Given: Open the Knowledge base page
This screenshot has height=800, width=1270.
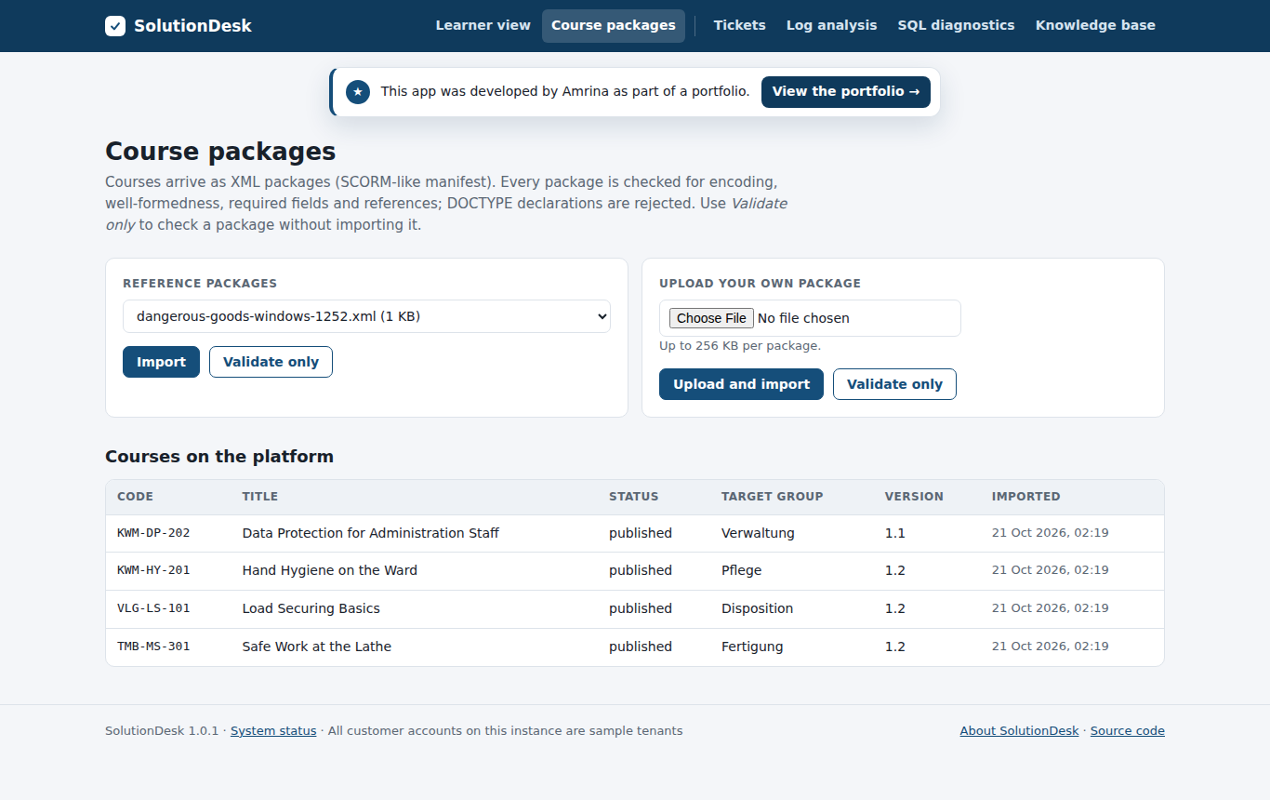Looking at the screenshot, I should [x=1095, y=26].
